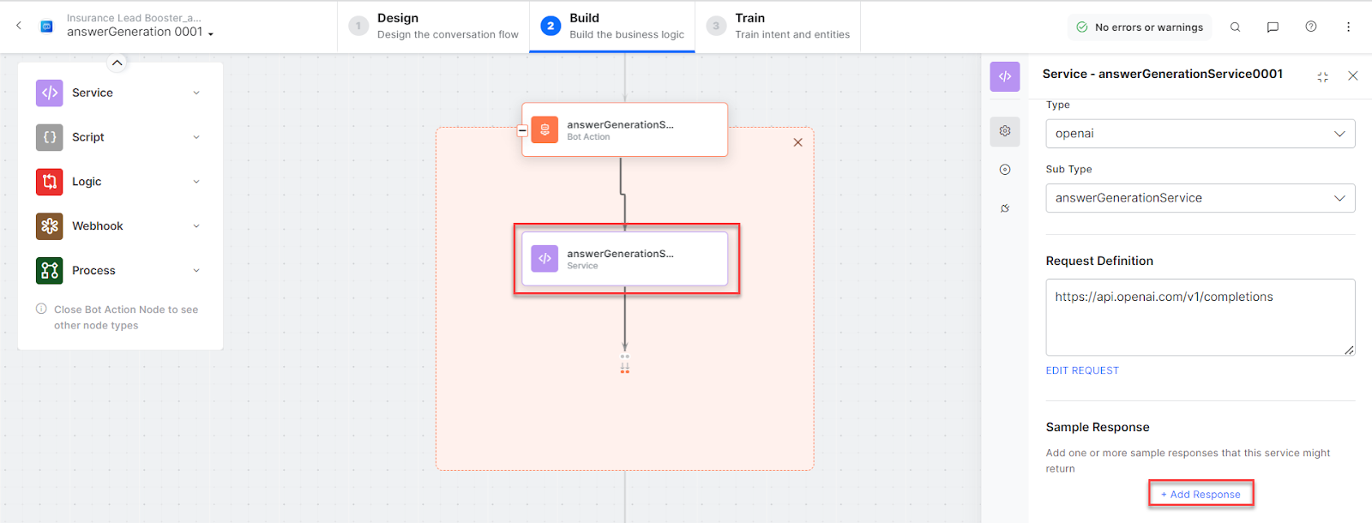This screenshot has height=523, width=1372.
Task: Expand the Webhook node type chevron
Action: coord(196,226)
